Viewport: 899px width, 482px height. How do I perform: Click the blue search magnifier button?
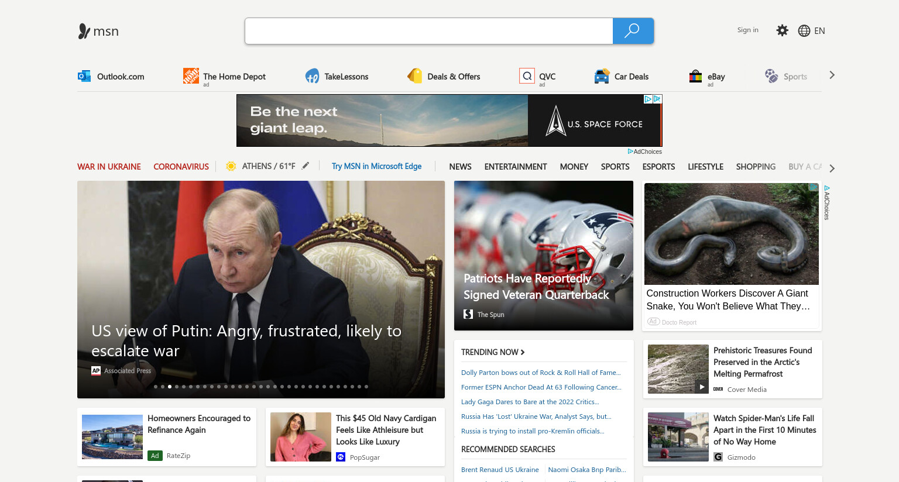(633, 31)
